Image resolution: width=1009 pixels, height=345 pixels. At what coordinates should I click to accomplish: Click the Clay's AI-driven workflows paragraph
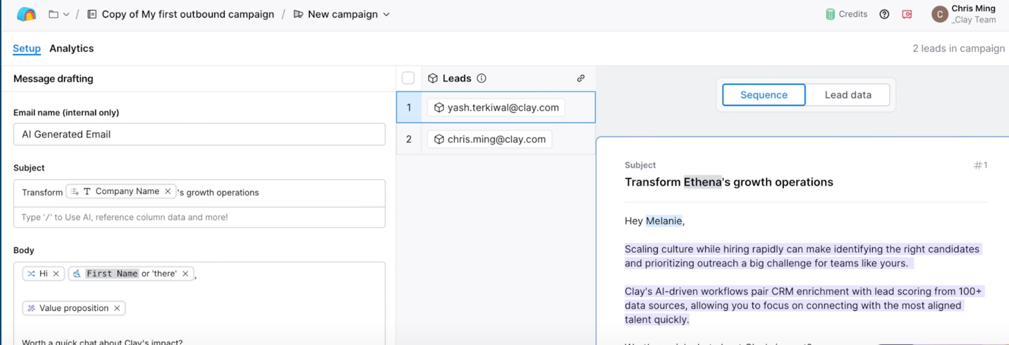[803, 305]
